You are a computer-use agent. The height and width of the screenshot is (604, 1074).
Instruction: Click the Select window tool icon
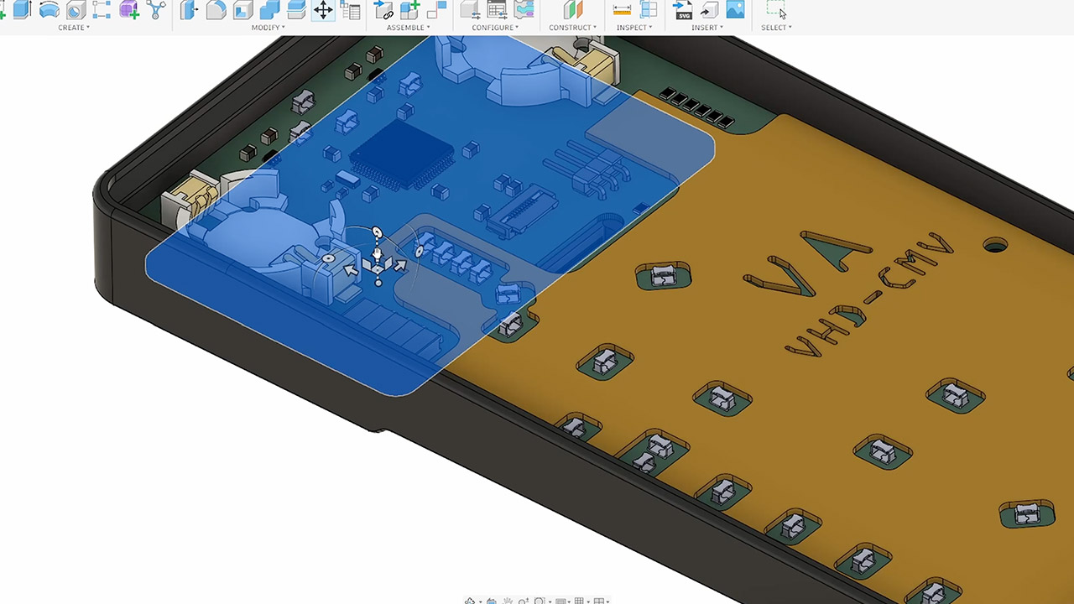point(776,10)
